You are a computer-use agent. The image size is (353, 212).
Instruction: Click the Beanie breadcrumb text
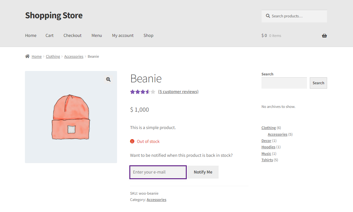tap(93, 56)
